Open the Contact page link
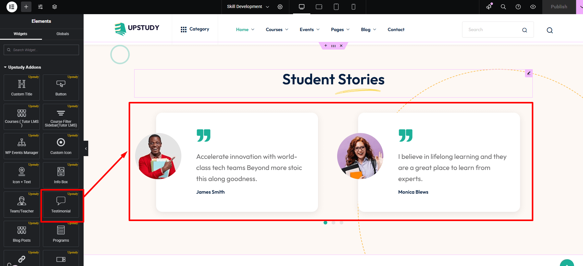Viewport: 583px width, 266px height. pos(396,30)
